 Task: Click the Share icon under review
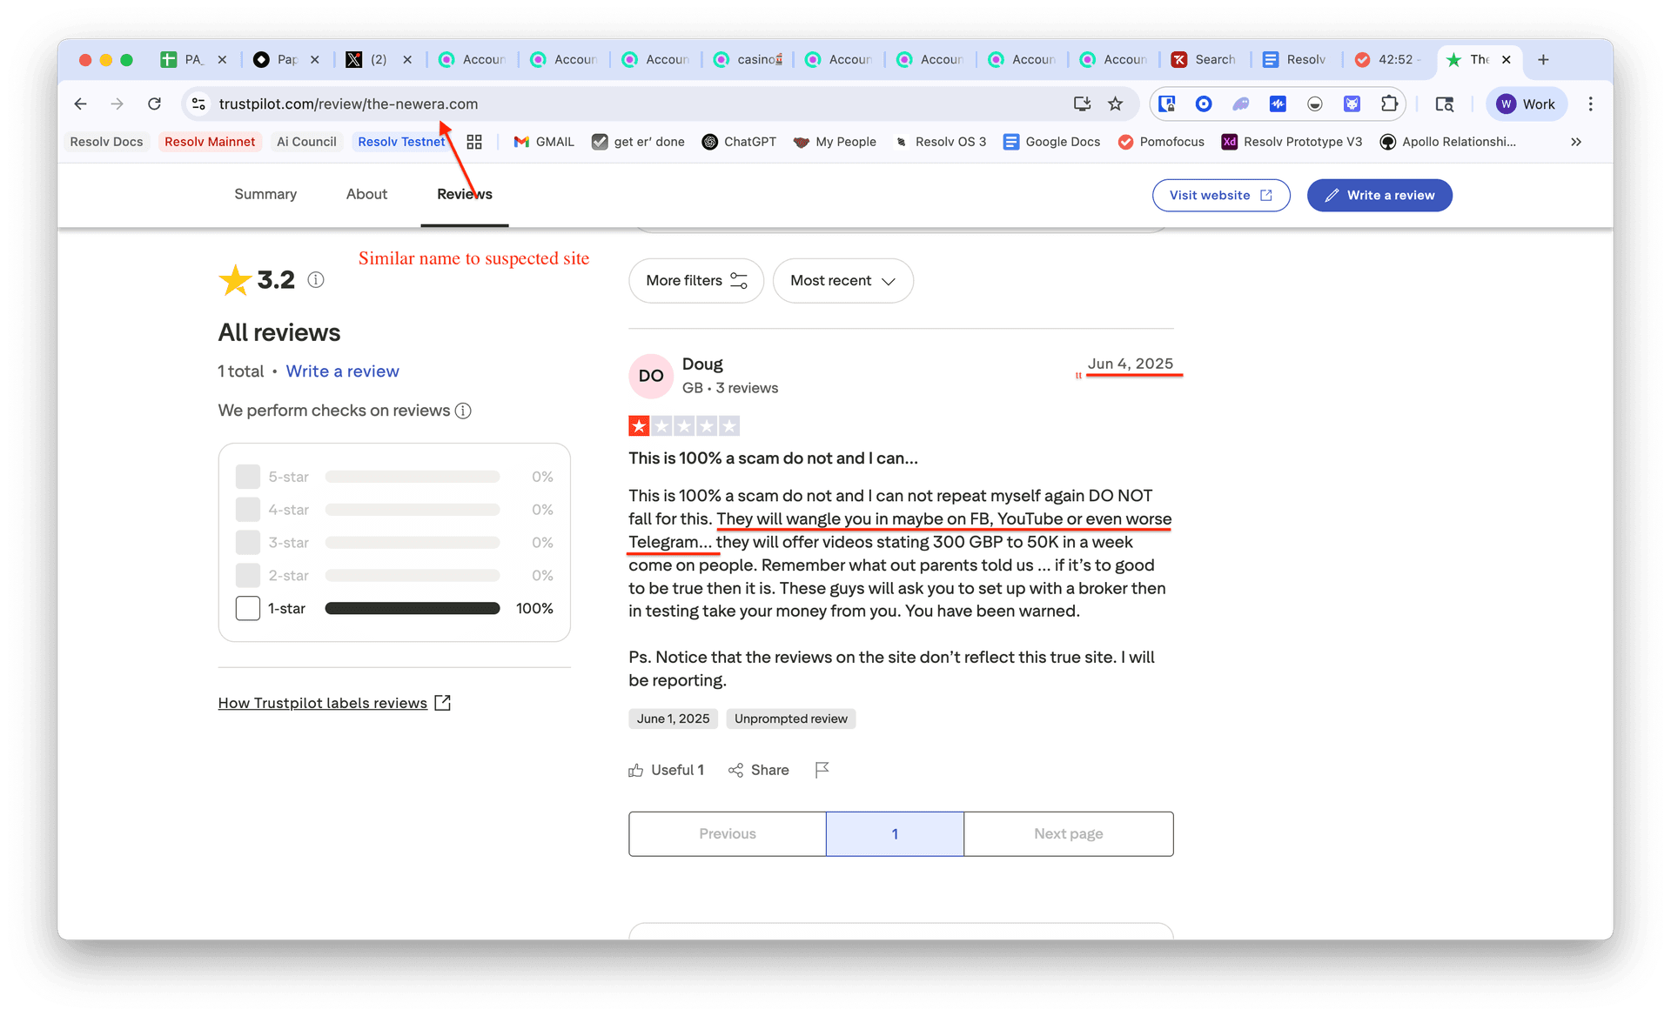tap(736, 770)
